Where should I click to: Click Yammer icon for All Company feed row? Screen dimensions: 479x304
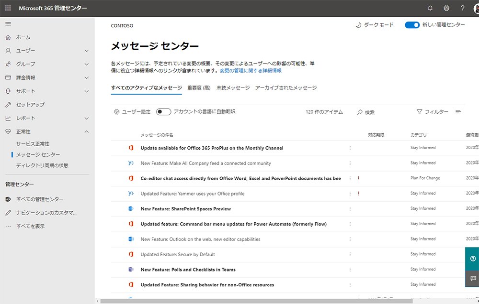coord(131,163)
